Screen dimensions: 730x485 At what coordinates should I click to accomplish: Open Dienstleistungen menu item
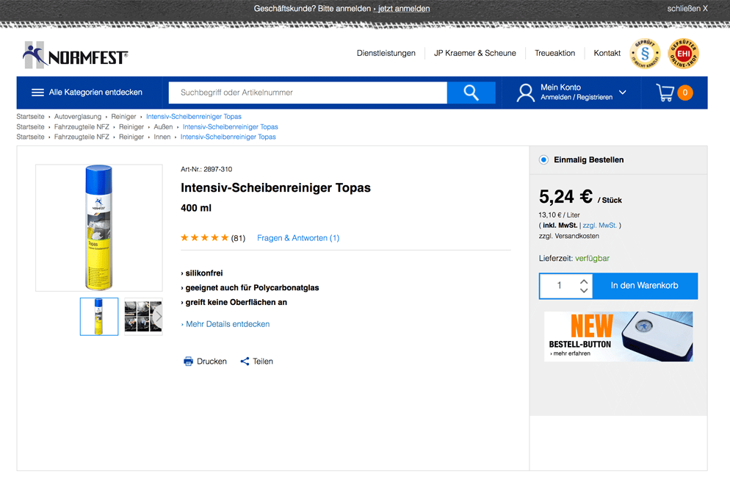(x=386, y=53)
